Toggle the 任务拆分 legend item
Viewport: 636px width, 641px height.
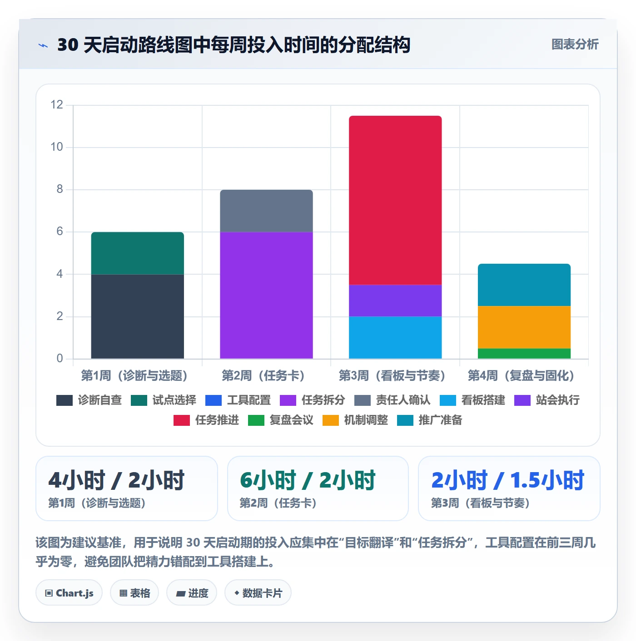[x=313, y=400]
